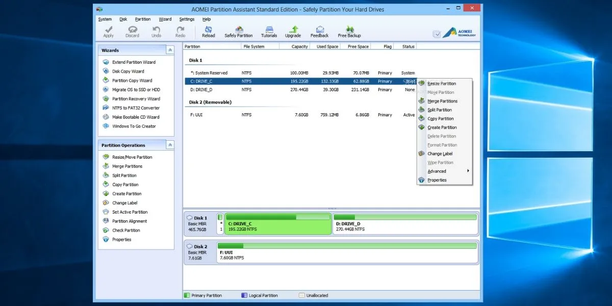The width and height of the screenshot is (612, 306).
Task: Select the D: DRIVE_D partition row
Action: pyautogui.click(x=301, y=90)
